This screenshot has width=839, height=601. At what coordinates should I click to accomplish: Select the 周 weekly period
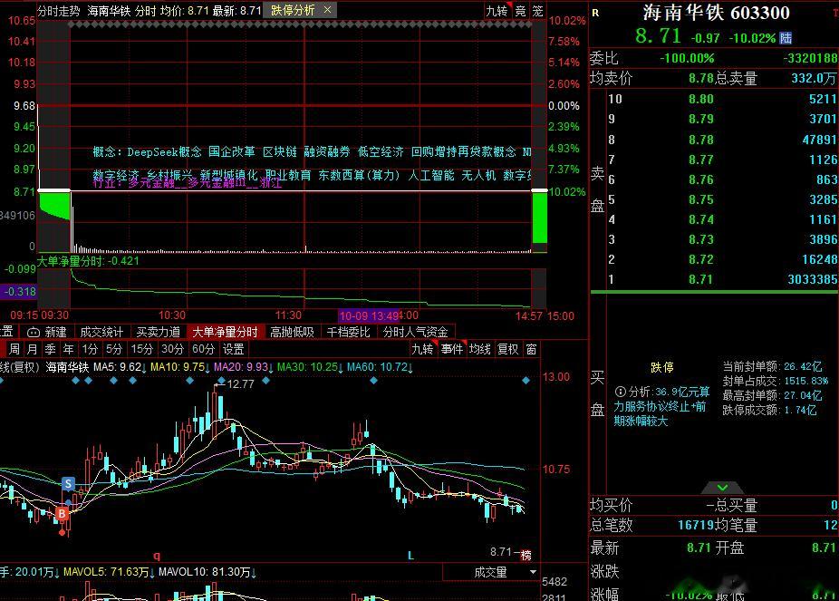14,349
